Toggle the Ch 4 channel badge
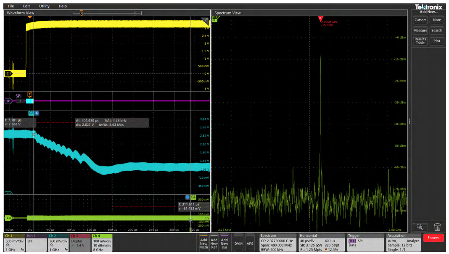This screenshot has height=254, width=449. [x=102, y=243]
